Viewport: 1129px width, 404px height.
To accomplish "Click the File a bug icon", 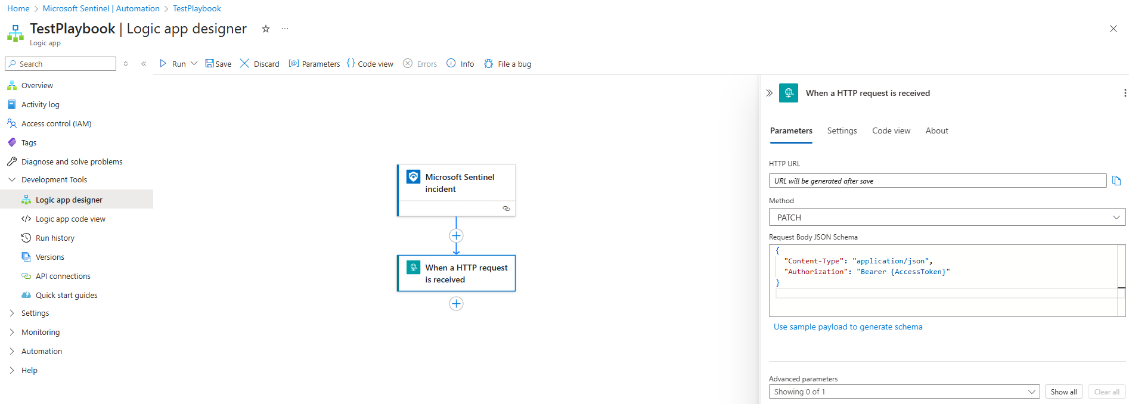I will coord(489,64).
